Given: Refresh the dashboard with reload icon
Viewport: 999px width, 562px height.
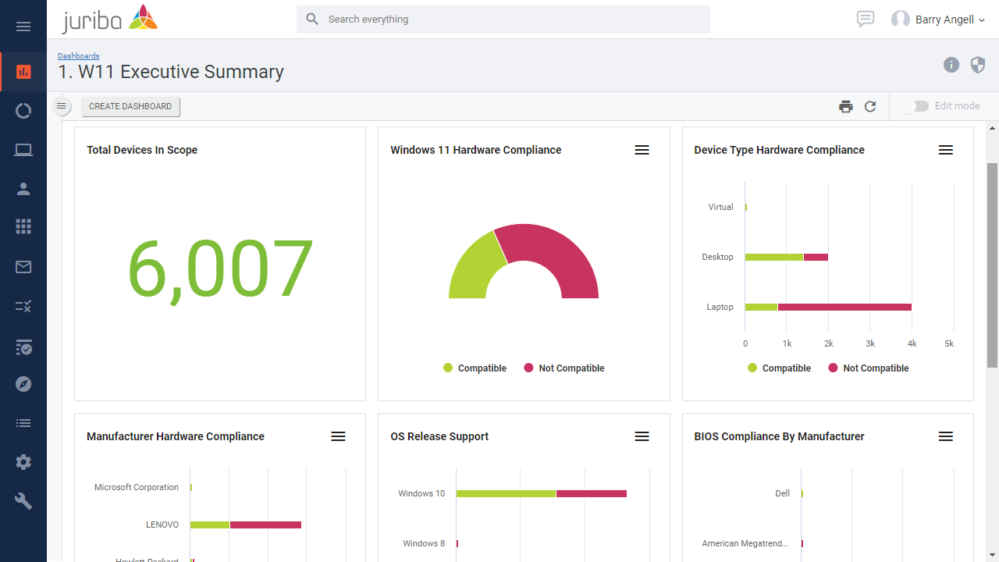Looking at the screenshot, I should (870, 107).
